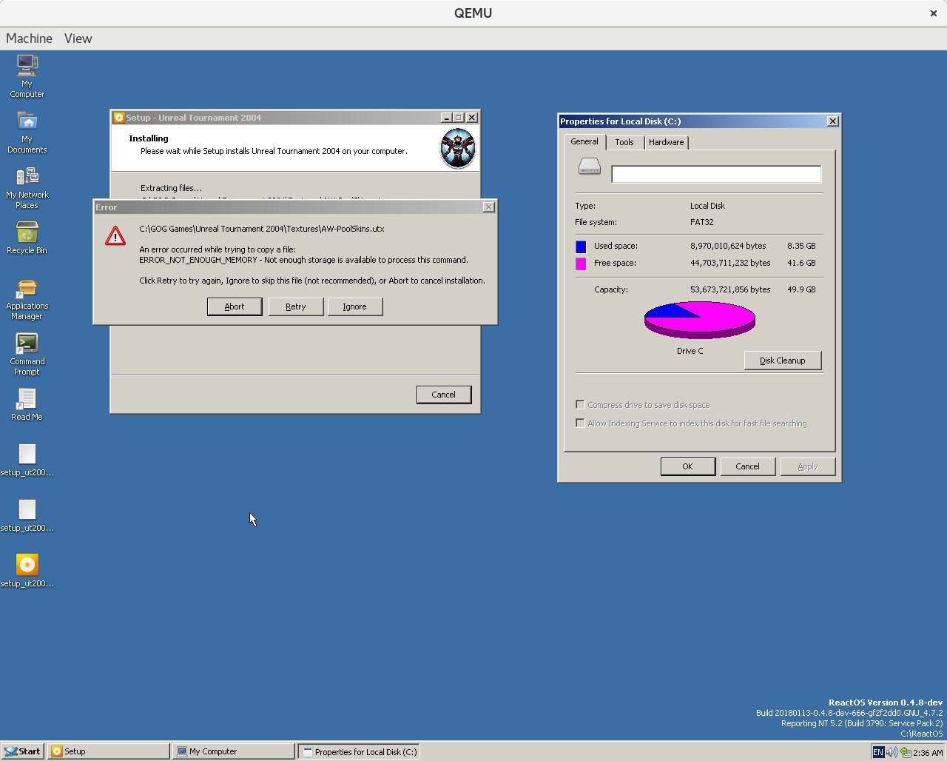Click the "44,703,711,232 bytes" free space value

tap(730, 263)
